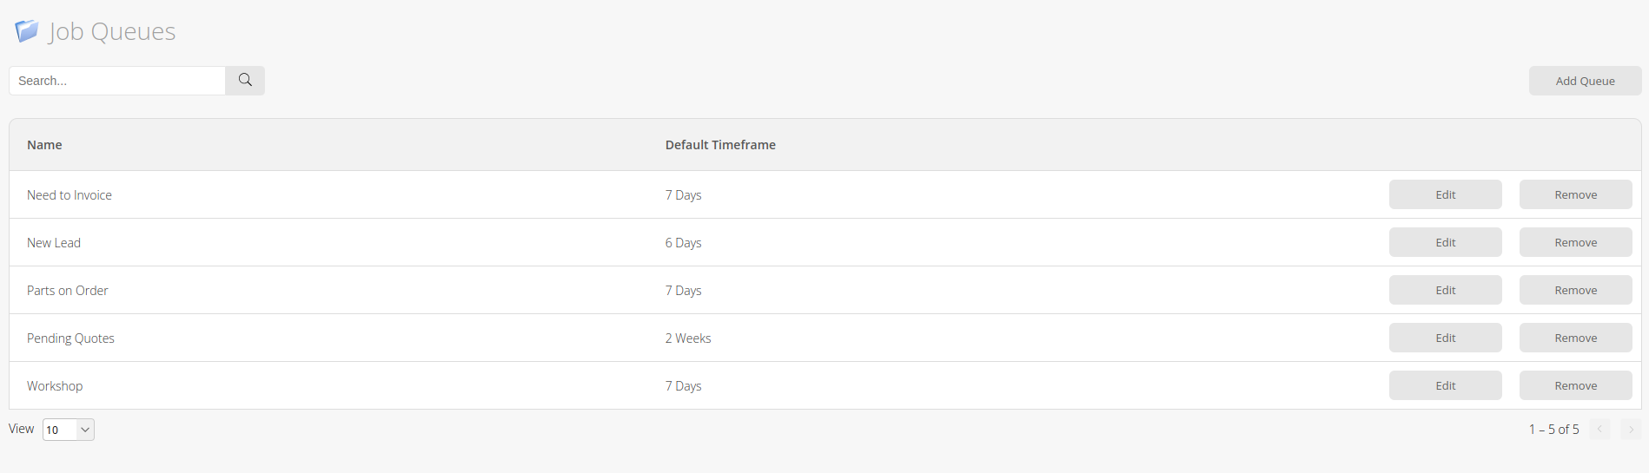
Task: Click the Job Queues folder icon
Action: tap(27, 31)
